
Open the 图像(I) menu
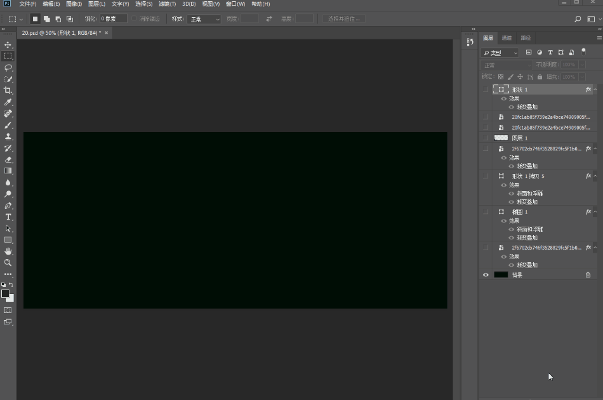[x=74, y=4]
